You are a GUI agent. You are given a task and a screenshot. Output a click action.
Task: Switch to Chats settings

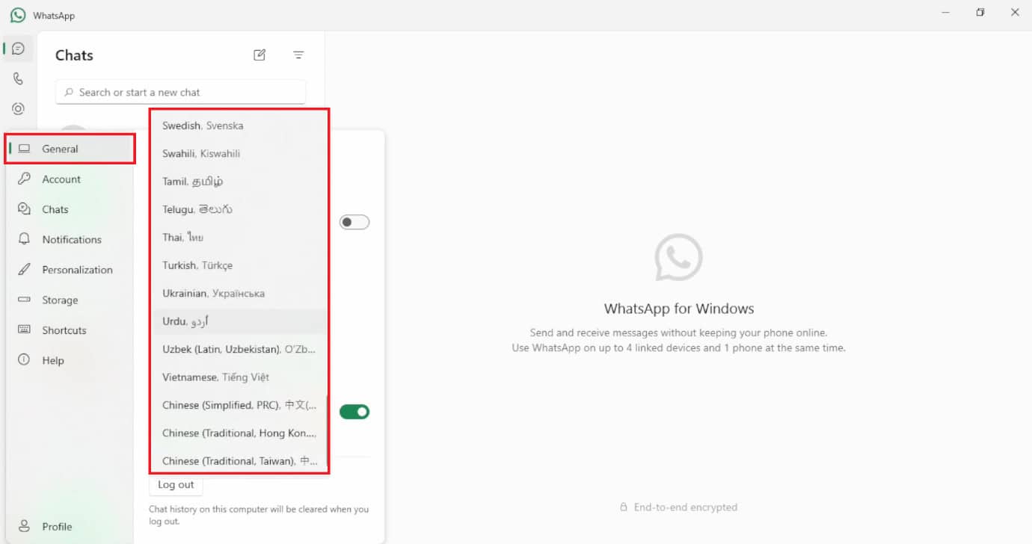coord(70,209)
